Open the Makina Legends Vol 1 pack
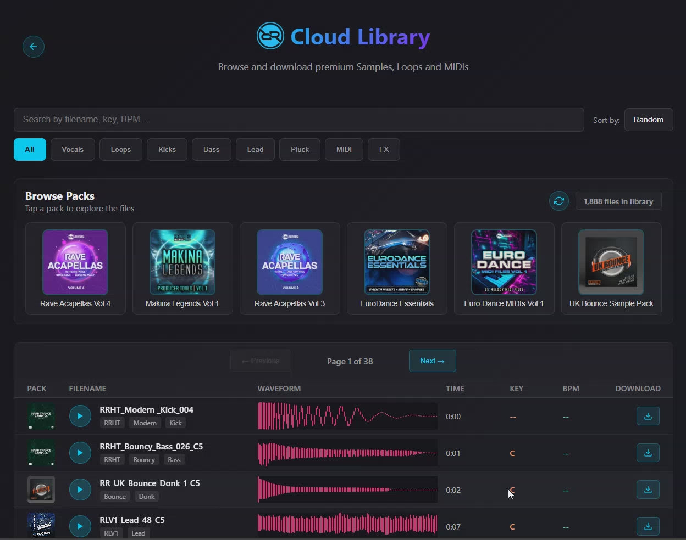686x540 pixels. [x=182, y=268]
